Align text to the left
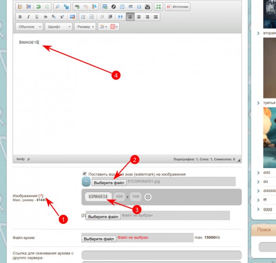276x263 pixels. 130,17
